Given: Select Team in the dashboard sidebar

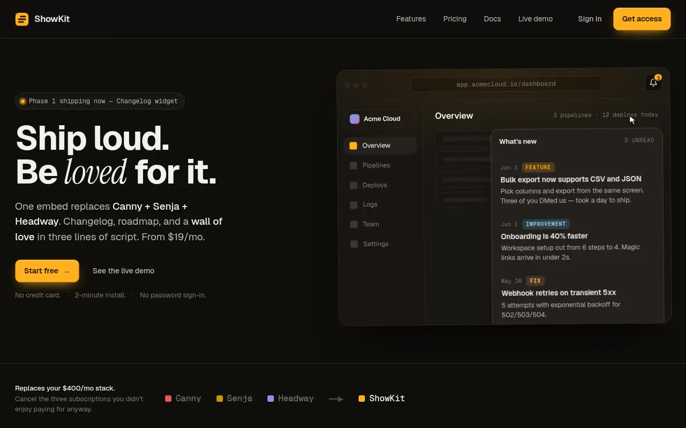Looking at the screenshot, I should 381,224.
